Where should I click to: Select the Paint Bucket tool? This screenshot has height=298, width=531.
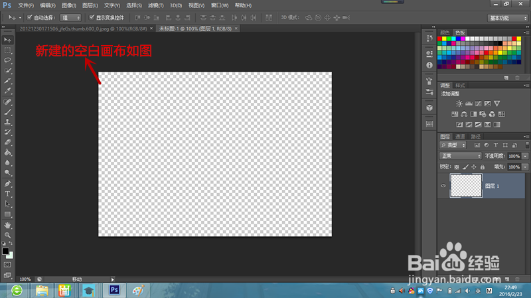click(x=7, y=153)
